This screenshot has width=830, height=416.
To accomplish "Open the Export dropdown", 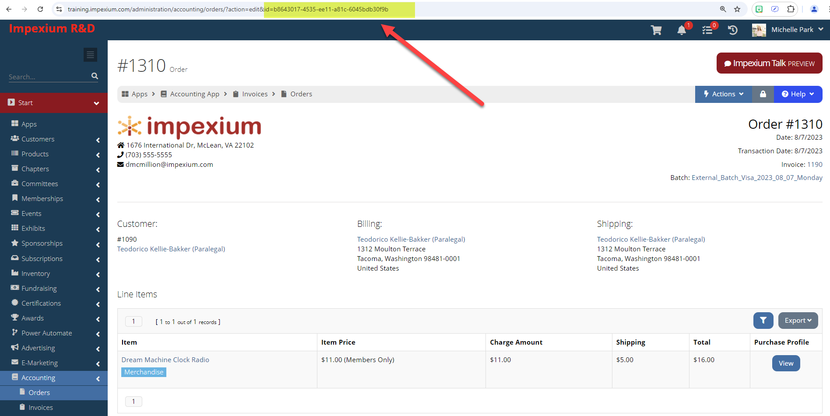I will tap(798, 321).
